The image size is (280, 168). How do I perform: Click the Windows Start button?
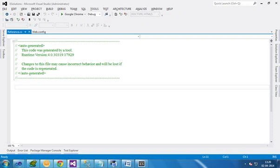point(6,163)
